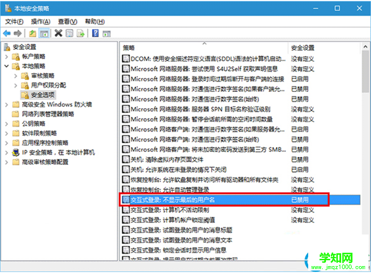Select Microsoft 网络服务器: 尝试使用 S4U2Self policy
371x273 pixels.
[x=204, y=69]
